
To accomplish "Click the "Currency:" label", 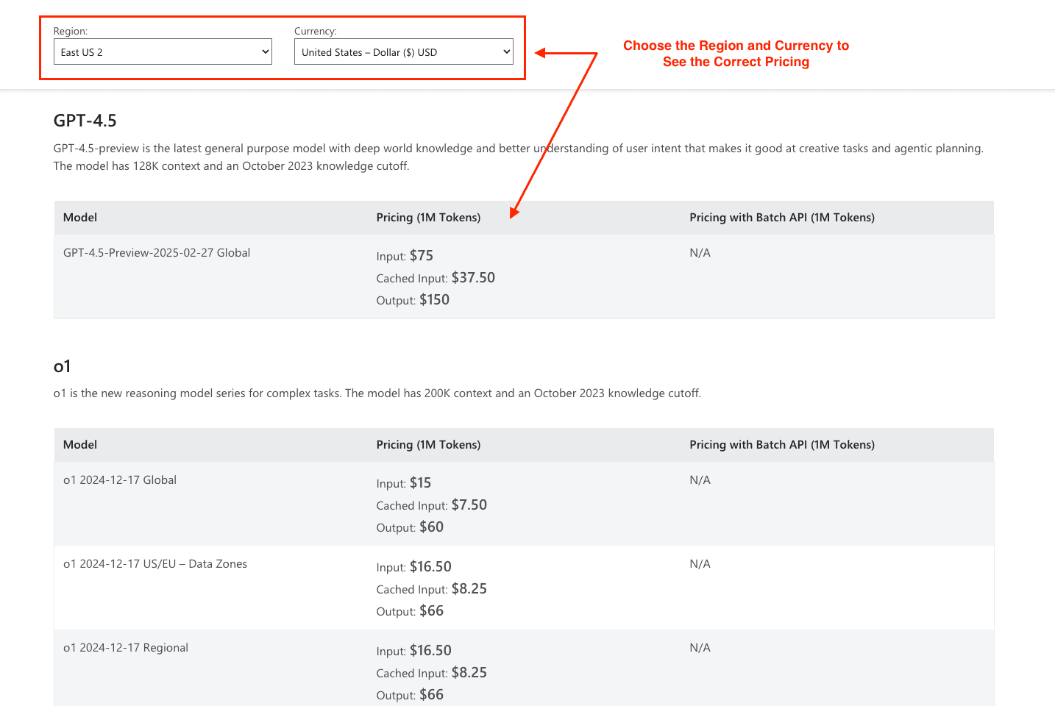I will (x=316, y=31).
